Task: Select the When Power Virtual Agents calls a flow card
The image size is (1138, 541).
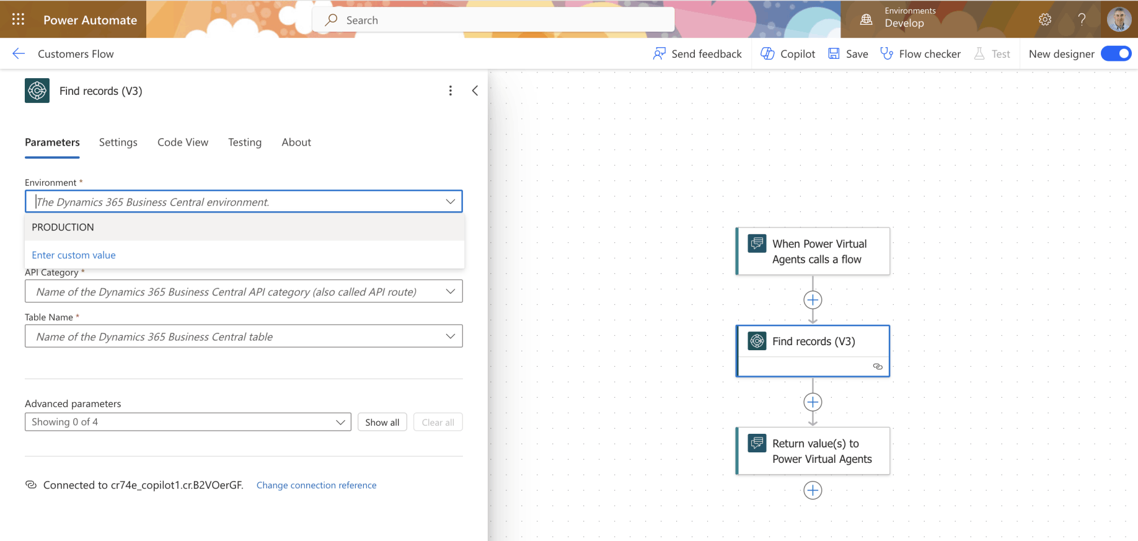Action: pos(813,251)
